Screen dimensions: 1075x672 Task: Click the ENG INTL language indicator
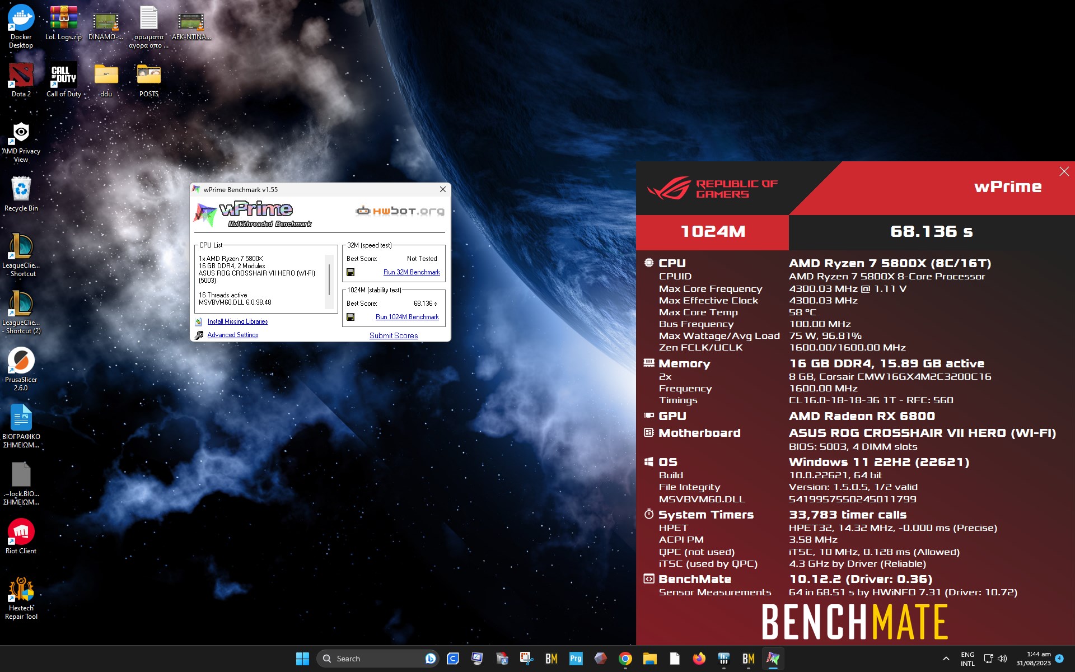click(968, 659)
